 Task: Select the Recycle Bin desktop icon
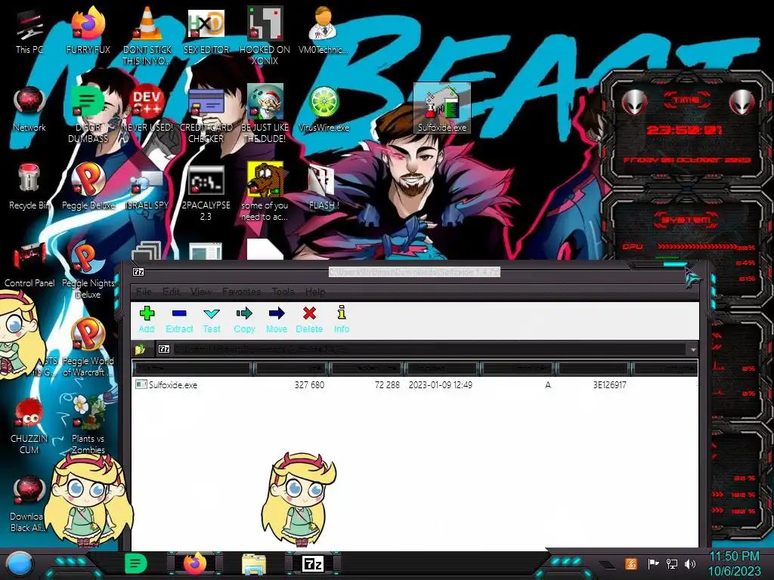coord(29,187)
